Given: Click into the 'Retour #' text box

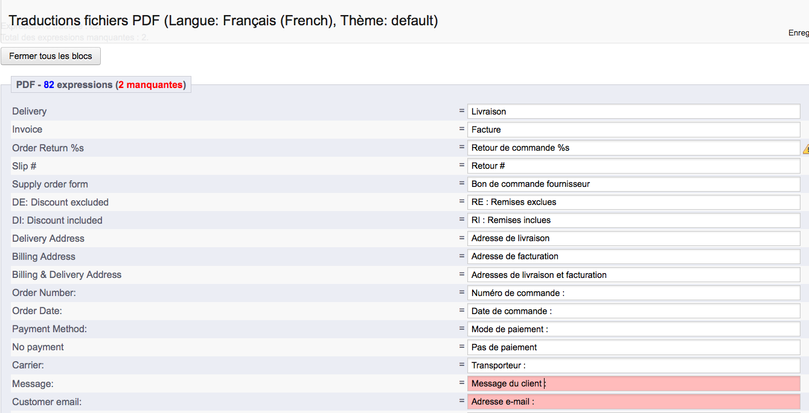Looking at the screenshot, I should coord(633,166).
